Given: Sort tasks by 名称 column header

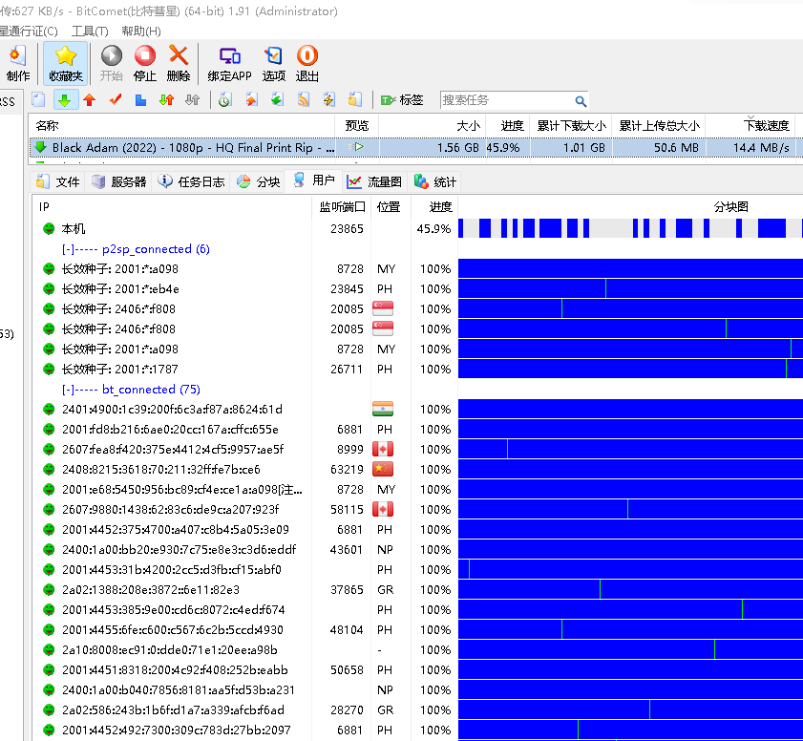Looking at the screenshot, I should coord(181,125).
